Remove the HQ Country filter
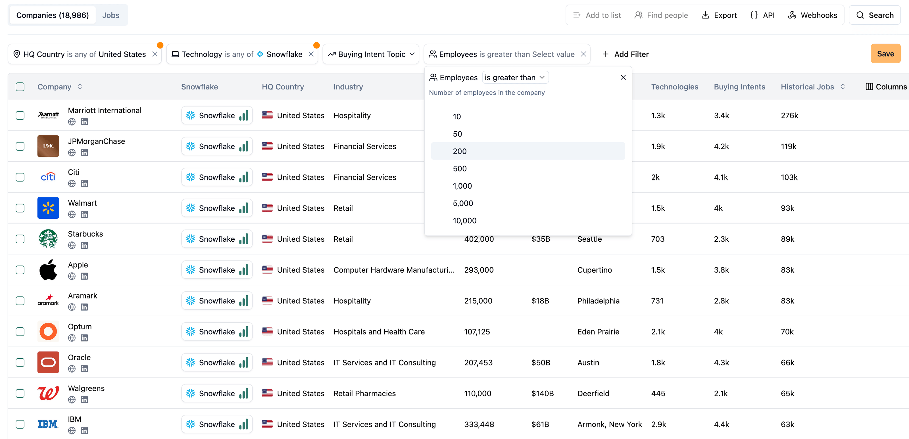Viewport: 909px width, 439px height. pos(155,54)
